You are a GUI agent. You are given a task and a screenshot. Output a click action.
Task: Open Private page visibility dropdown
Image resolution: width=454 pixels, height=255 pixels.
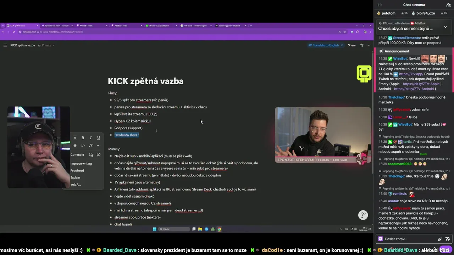tap(47, 45)
